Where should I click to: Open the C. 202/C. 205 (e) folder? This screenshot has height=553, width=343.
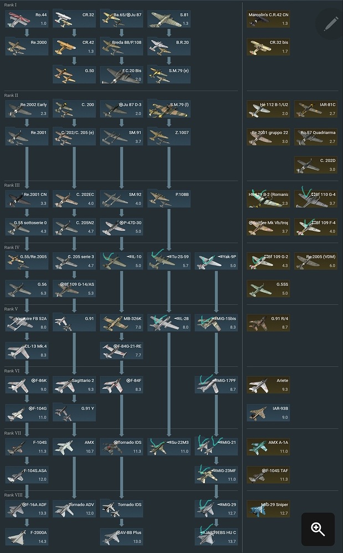point(74,137)
